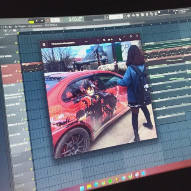Viewport: 191px width, 191px height.
Task: Open the Arrangement dropdown in playlist title
Action: [35, 26]
